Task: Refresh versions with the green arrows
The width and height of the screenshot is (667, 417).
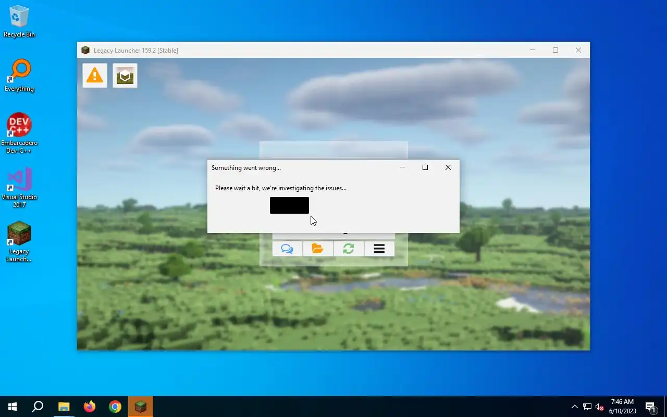Action: point(349,249)
